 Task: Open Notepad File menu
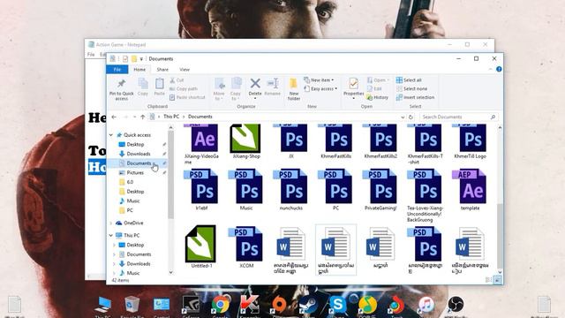tap(91, 55)
